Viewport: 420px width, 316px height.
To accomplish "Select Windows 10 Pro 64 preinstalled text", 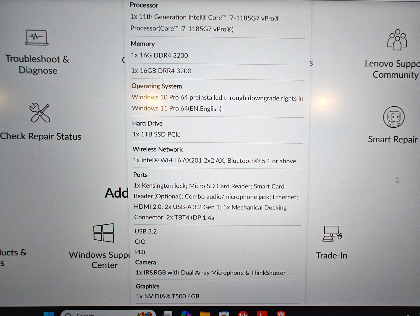I will 217,98.
